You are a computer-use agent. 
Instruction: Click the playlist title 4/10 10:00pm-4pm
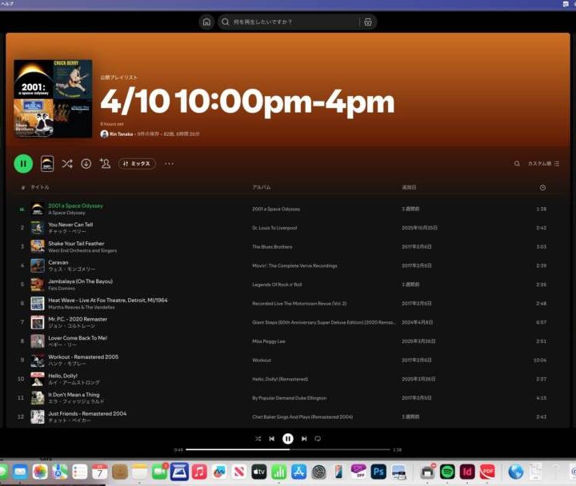coord(247,102)
